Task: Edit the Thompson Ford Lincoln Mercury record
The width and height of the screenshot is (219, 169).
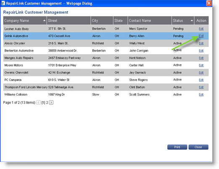Action: click(x=201, y=87)
